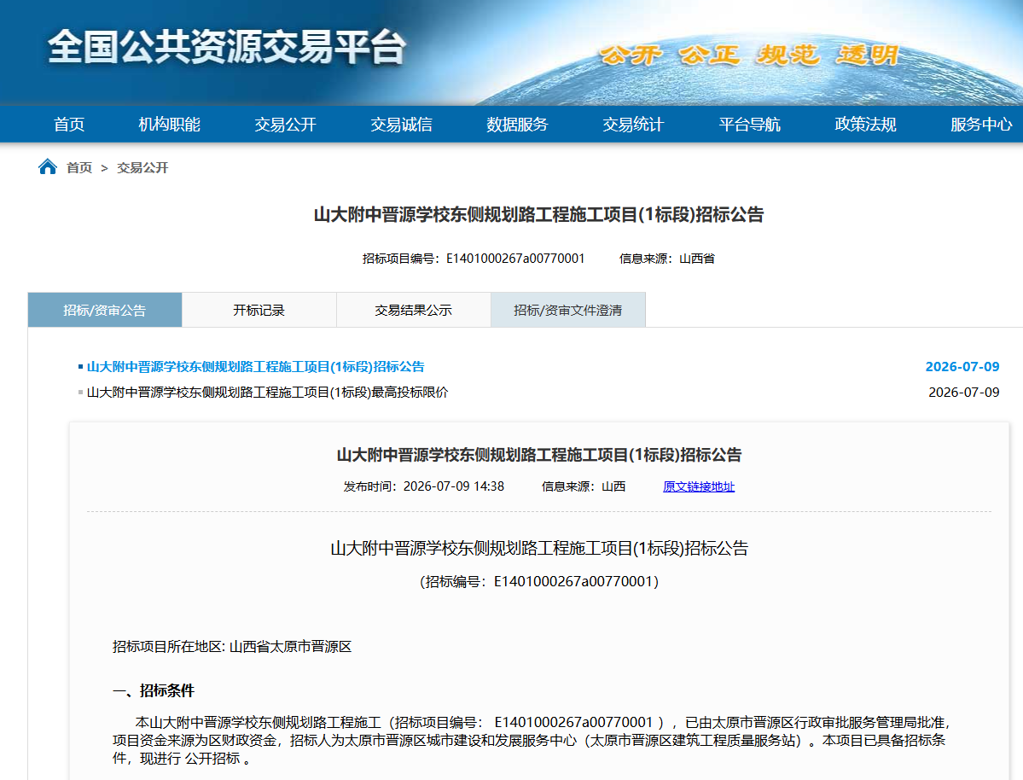Click the 一、招标条件 heading
1023x780 pixels.
154,690
